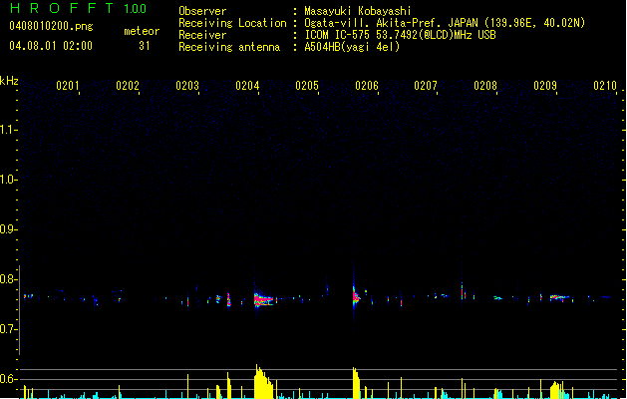Click the 0205 time marker

click(307, 86)
